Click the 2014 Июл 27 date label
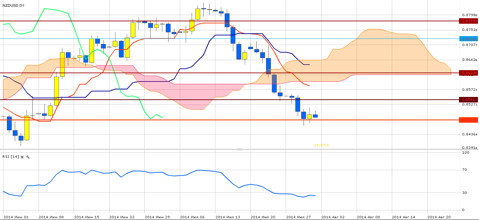This screenshot has height=220, width=479. coord(298,217)
